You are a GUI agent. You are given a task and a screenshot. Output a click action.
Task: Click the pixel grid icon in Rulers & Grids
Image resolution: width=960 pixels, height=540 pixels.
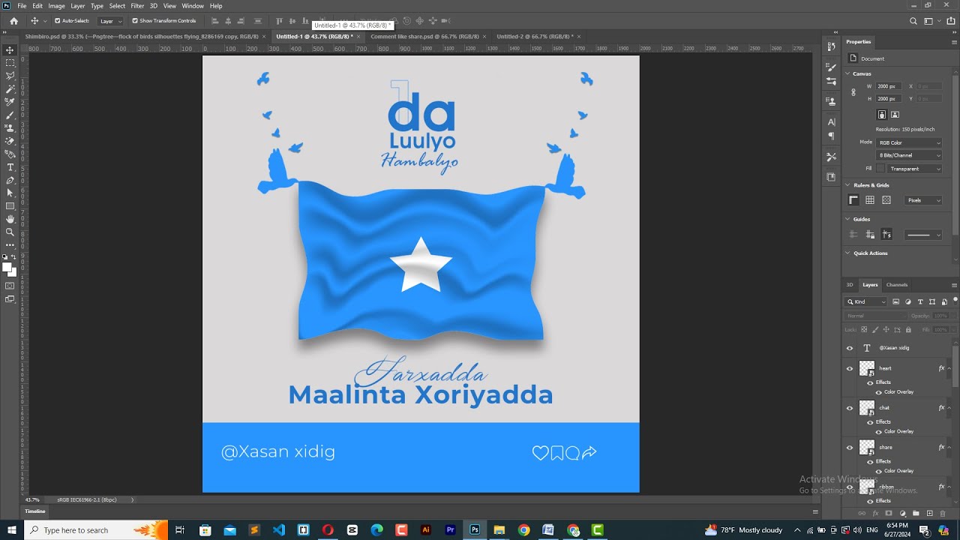pos(886,200)
